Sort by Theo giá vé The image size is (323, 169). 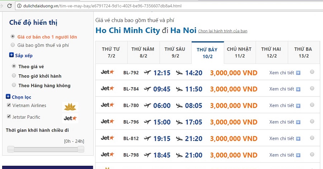14,66
